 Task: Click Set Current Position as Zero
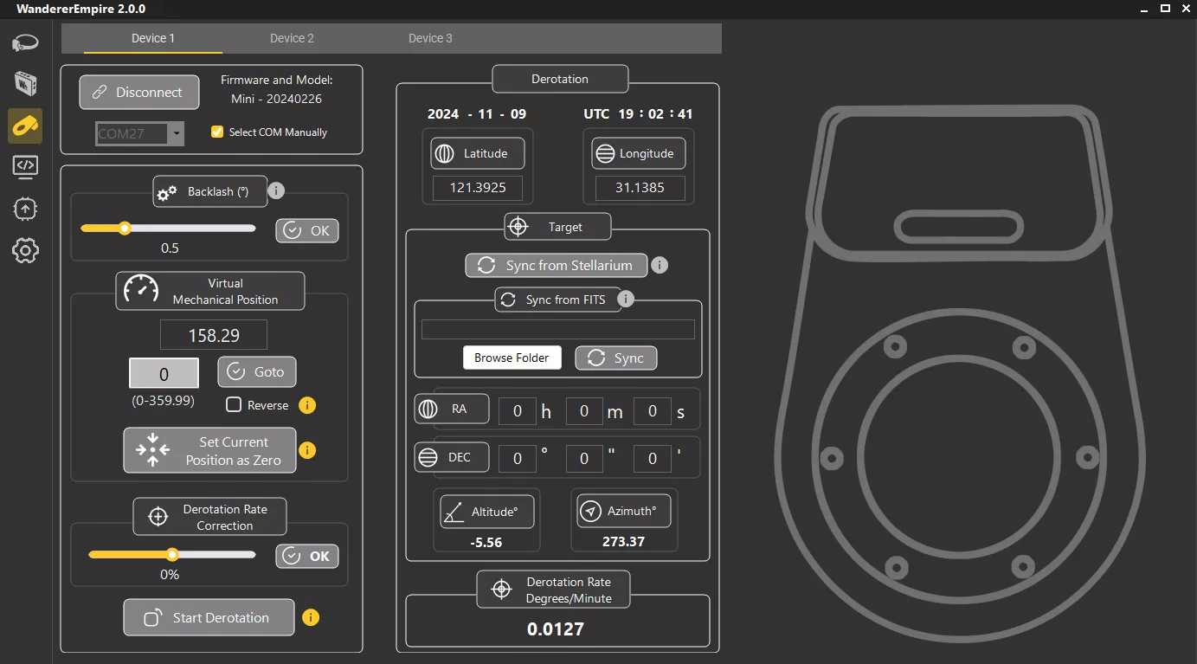pos(209,450)
